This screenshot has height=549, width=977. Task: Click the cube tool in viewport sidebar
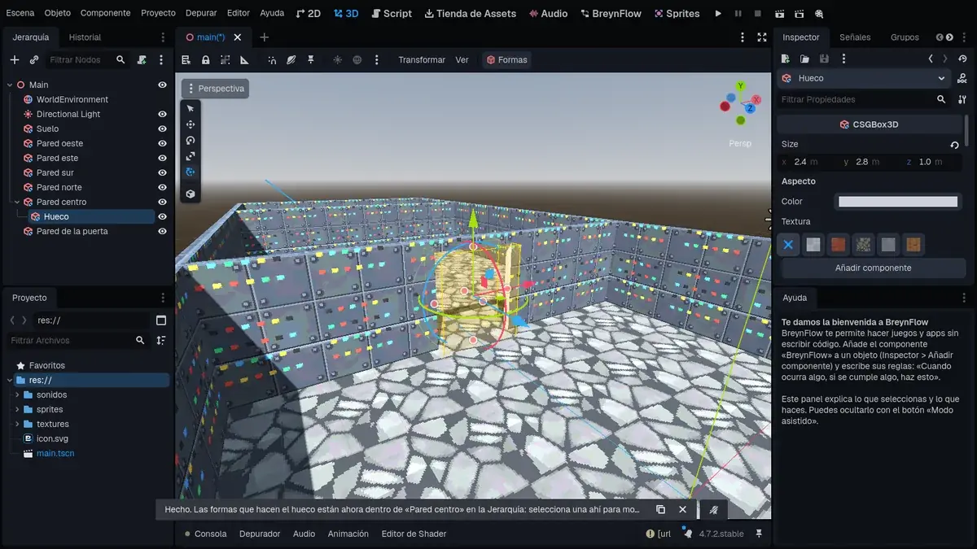191,194
